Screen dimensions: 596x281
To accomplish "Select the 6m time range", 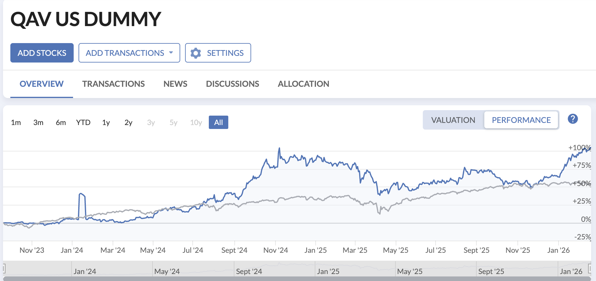I will click(61, 122).
